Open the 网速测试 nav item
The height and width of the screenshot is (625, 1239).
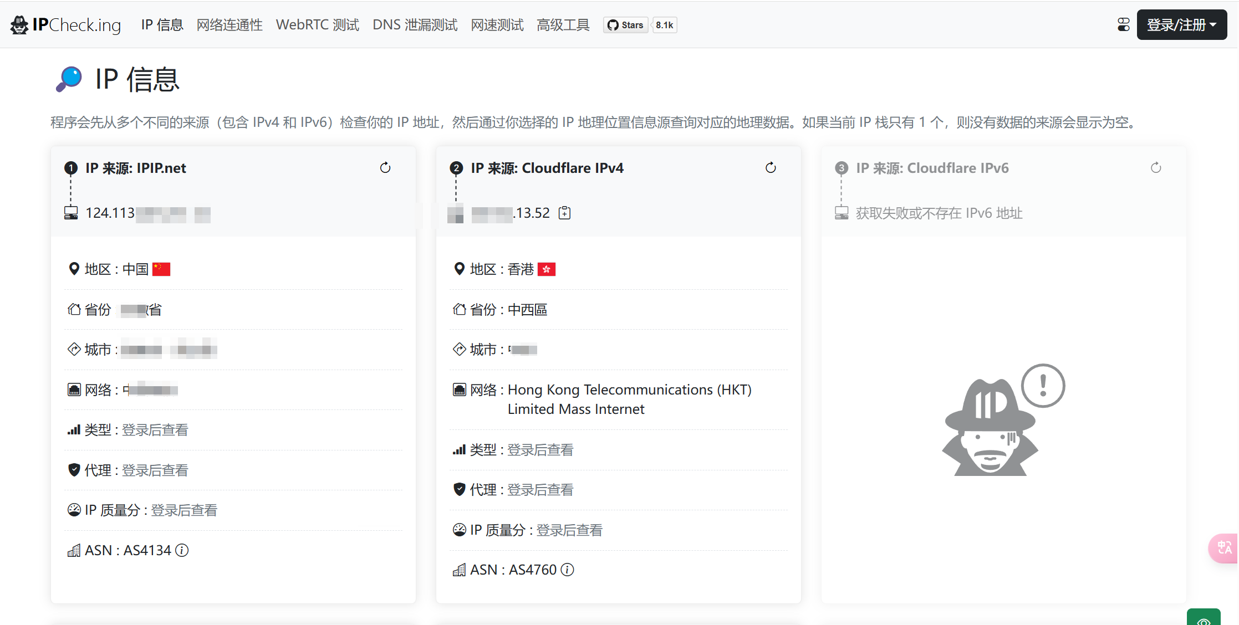497,25
